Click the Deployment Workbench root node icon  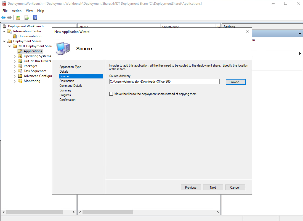[x=4, y=26]
